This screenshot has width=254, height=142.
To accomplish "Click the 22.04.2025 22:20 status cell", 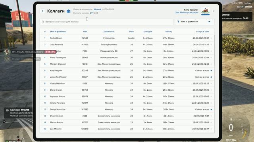I will point(200,103).
